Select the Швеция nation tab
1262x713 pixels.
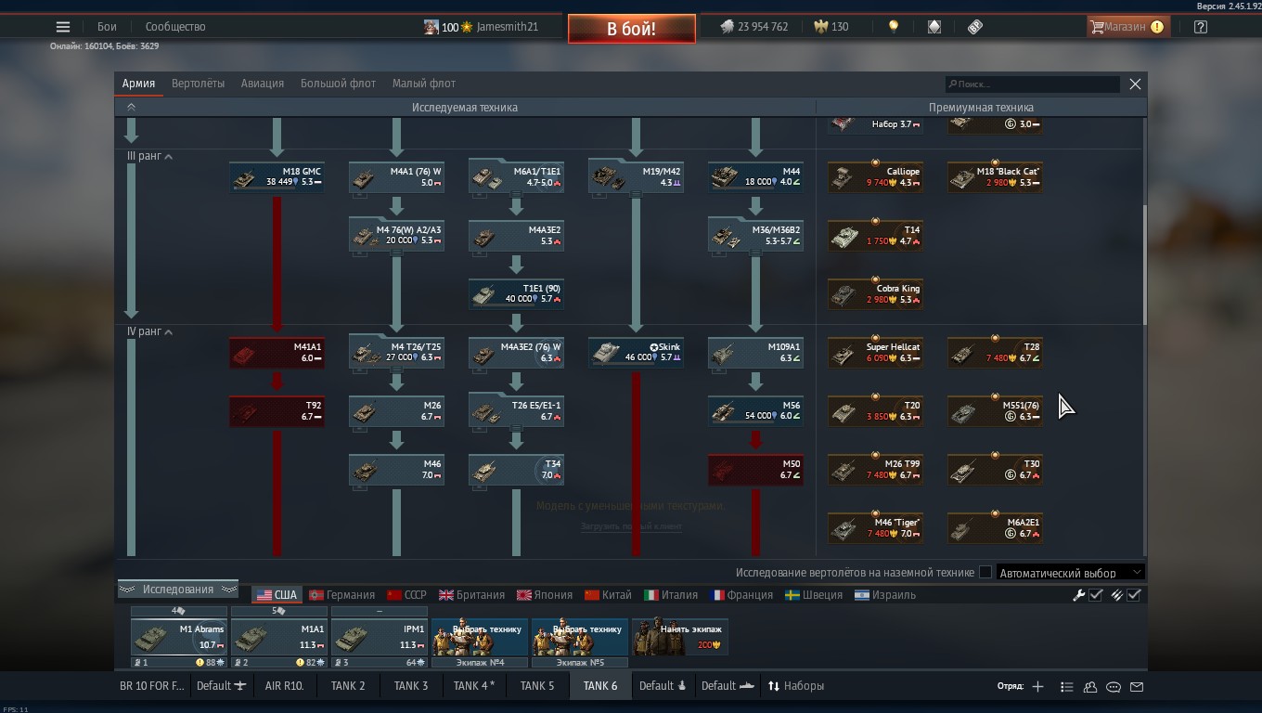pyautogui.click(x=814, y=595)
